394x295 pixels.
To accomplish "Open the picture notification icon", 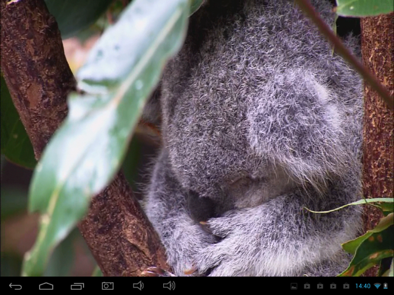I will click(294, 286).
